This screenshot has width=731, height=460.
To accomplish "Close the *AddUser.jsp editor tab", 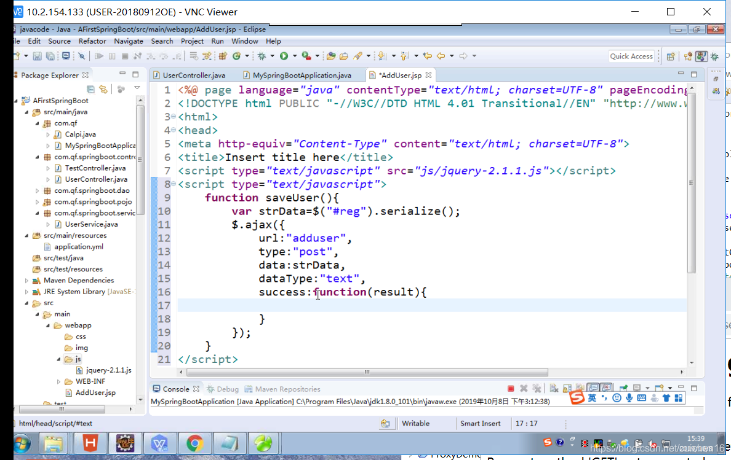I will click(428, 75).
